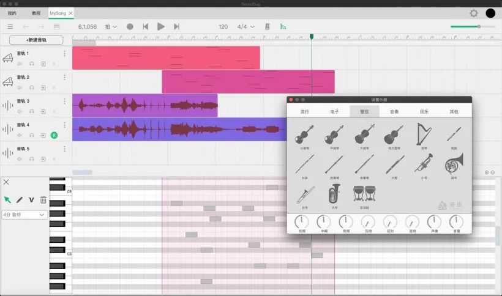Click the metronome icon in toolbar
This screenshot has width=502, height=296.
pos(268,26)
